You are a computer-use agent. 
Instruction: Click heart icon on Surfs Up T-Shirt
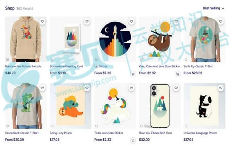(x=221, y=22)
